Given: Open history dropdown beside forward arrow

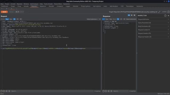Looking at the screenshot, I should coord(23,12).
